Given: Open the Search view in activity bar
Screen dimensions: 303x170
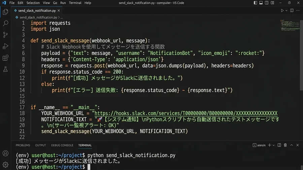Looking at the screenshot, I should [5, 23].
